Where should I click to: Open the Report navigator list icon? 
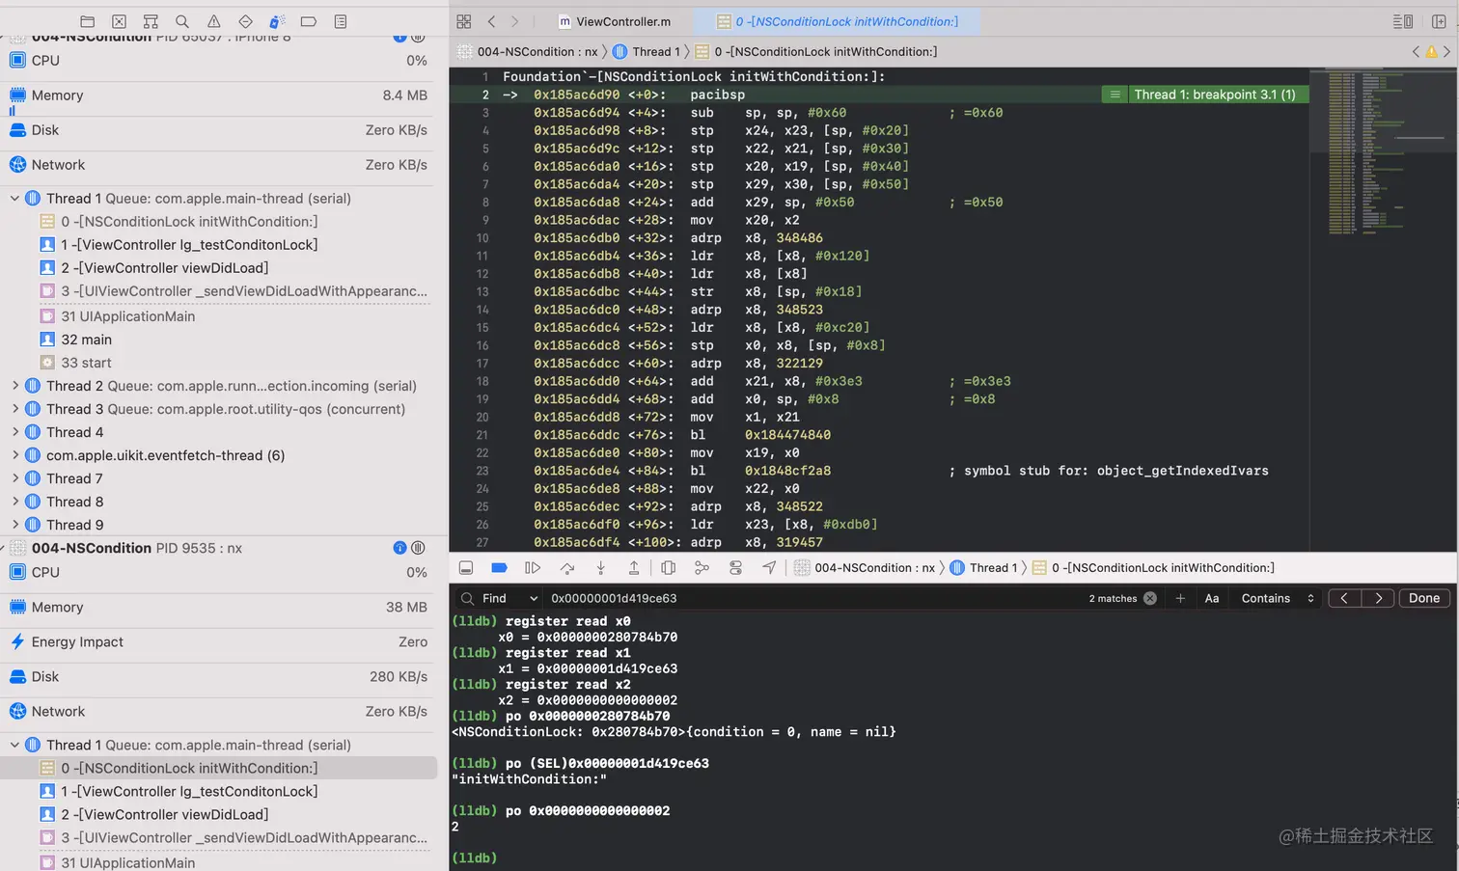[341, 21]
